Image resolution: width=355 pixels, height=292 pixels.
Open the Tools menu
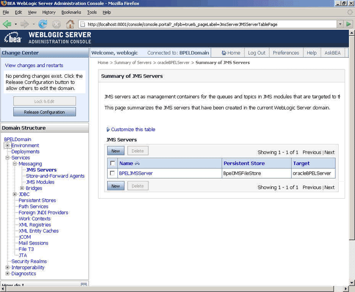point(92,12)
